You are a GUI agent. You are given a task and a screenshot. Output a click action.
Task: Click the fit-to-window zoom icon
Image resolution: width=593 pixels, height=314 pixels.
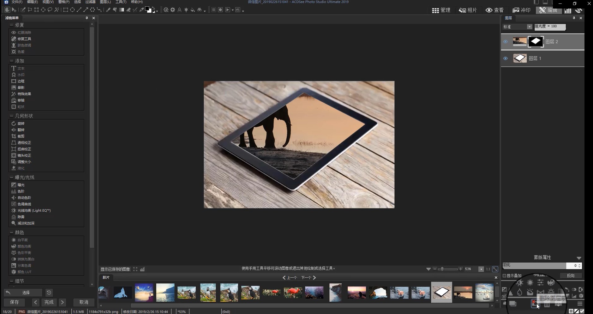495,269
